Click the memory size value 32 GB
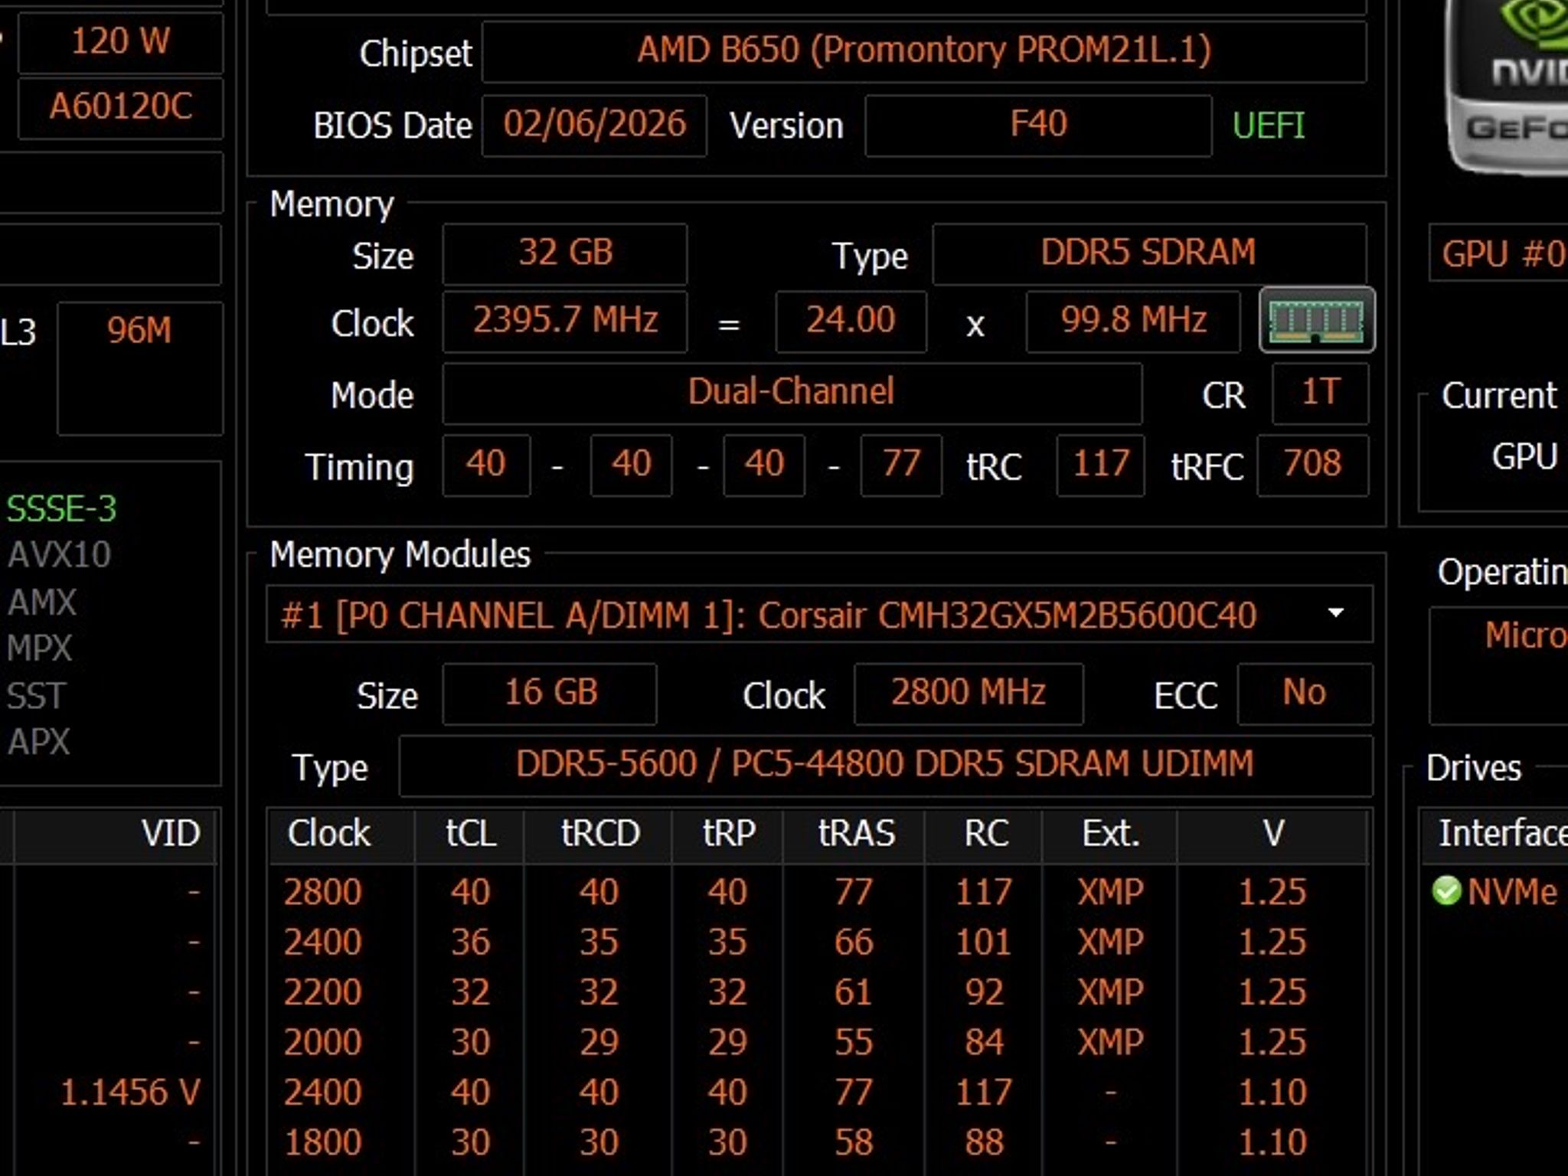 pos(565,253)
